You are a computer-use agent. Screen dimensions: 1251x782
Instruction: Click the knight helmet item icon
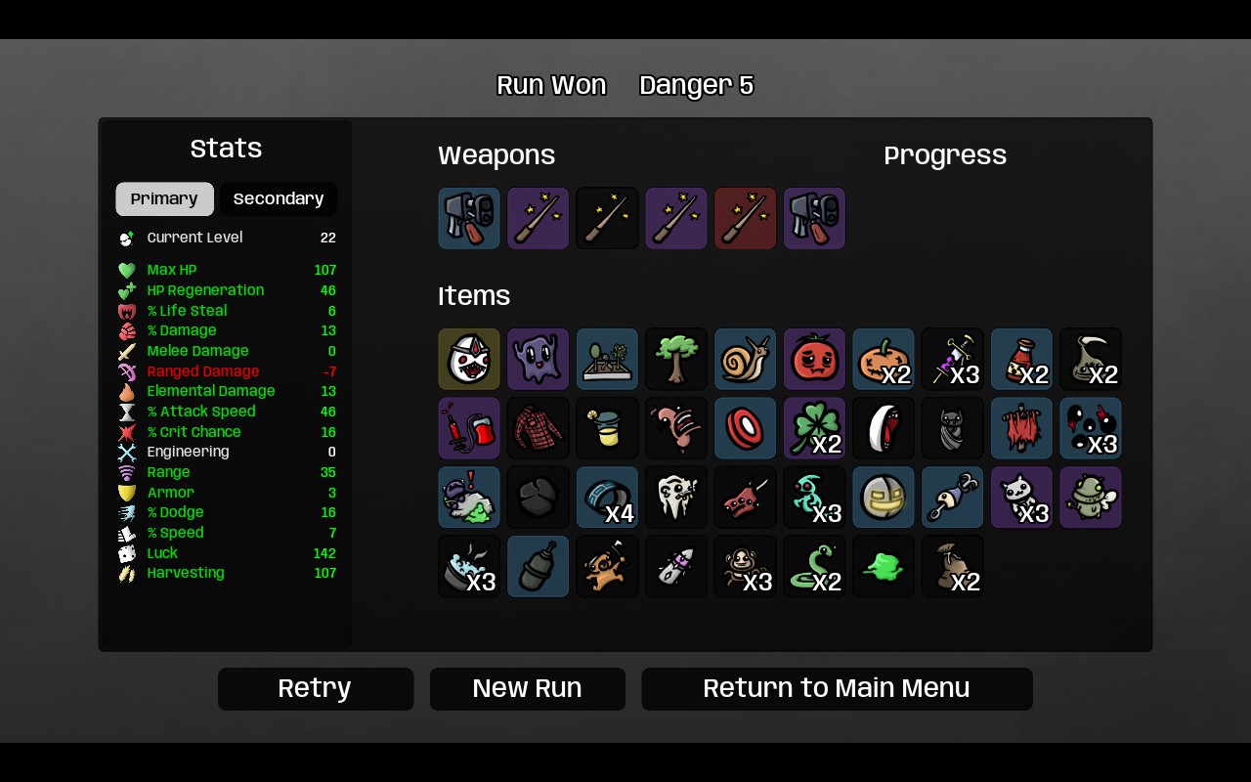click(884, 498)
